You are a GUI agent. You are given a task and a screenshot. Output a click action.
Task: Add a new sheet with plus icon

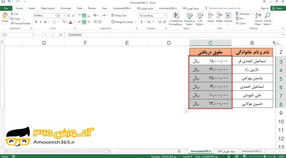[179, 151]
